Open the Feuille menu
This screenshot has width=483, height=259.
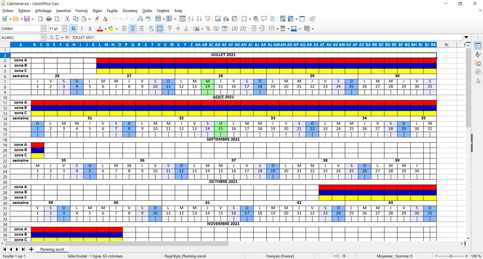[x=112, y=11]
